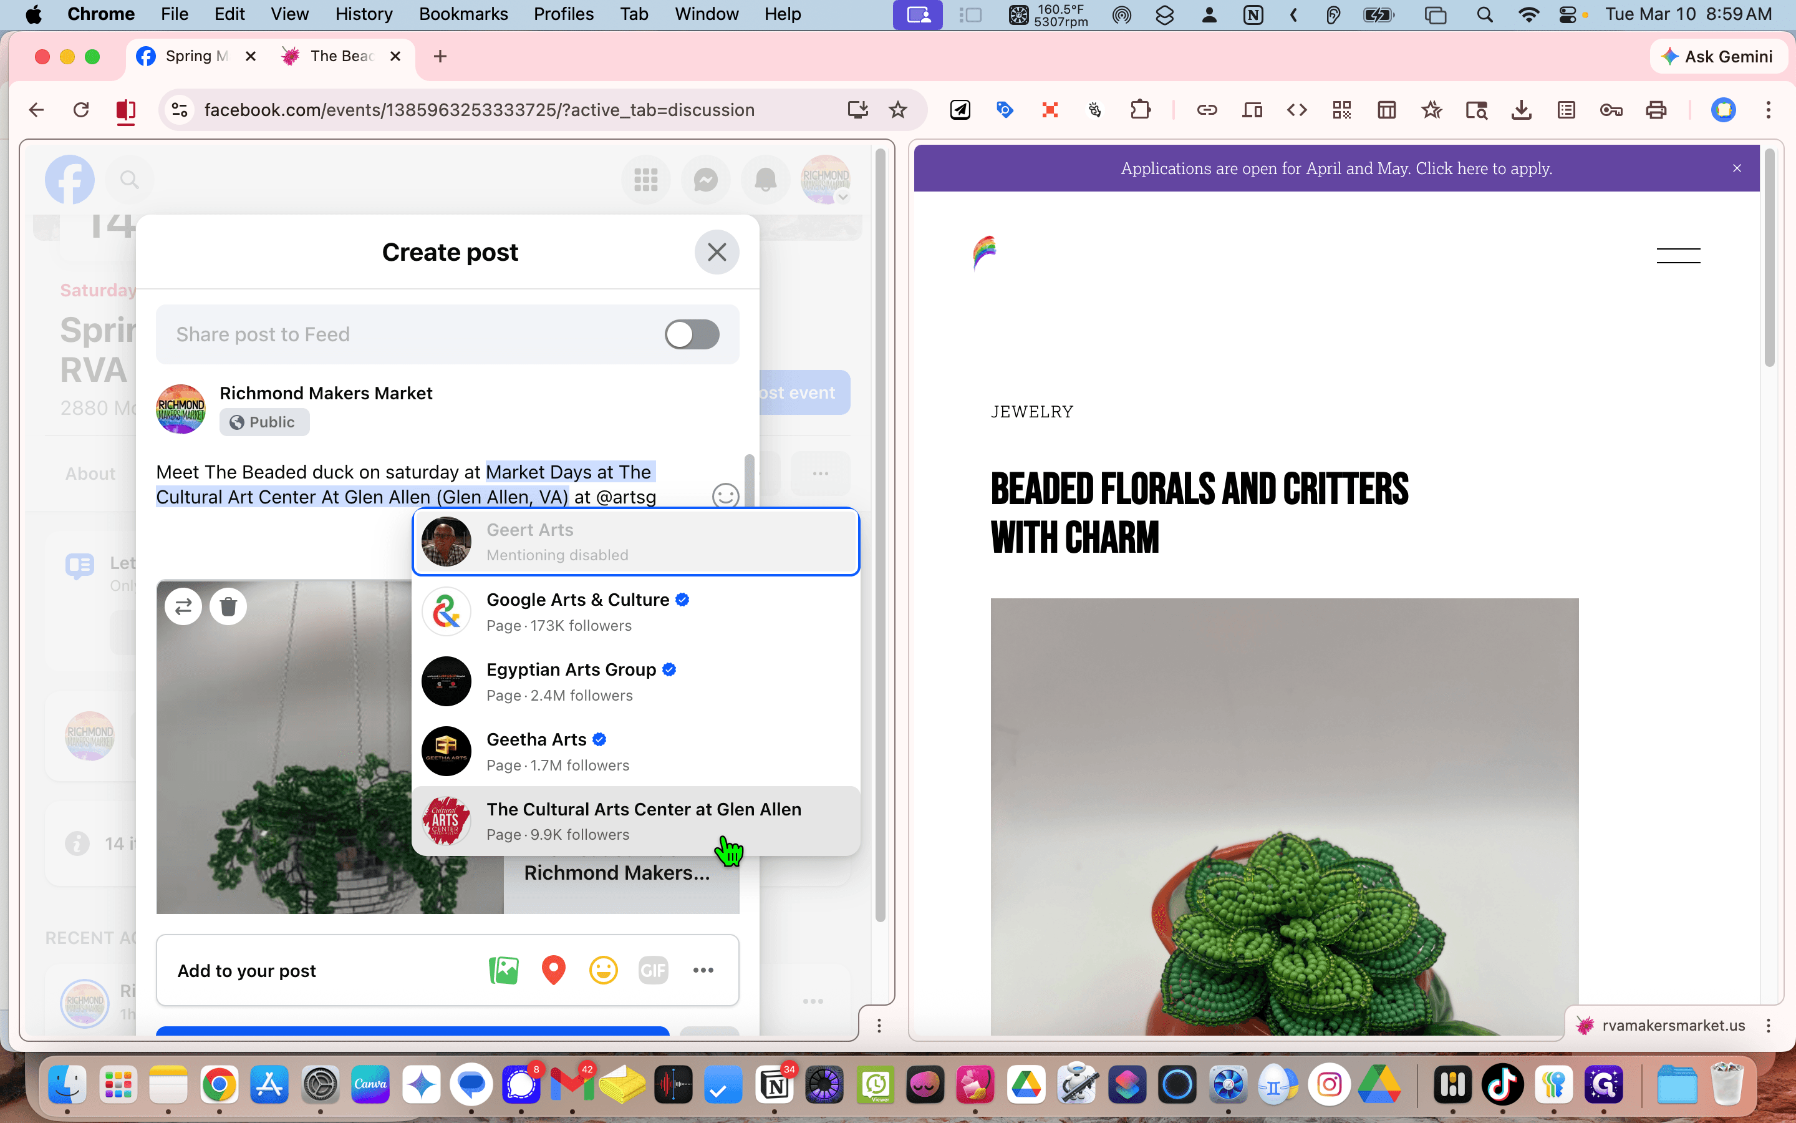Image resolution: width=1796 pixels, height=1123 pixels.
Task: Reload the current page
Action: pyautogui.click(x=81, y=110)
